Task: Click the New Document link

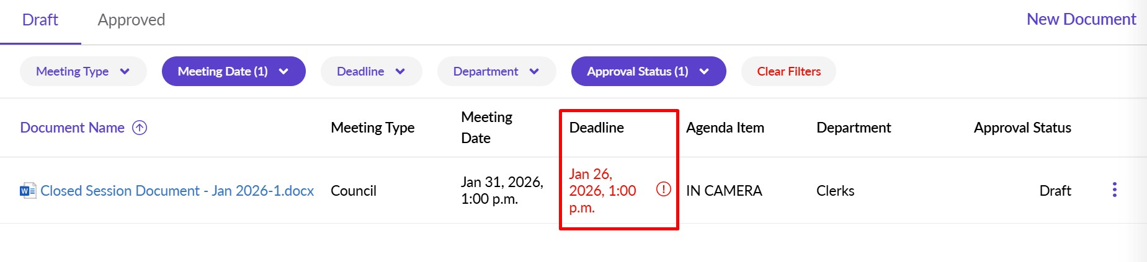Action: [x=1081, y=19]
